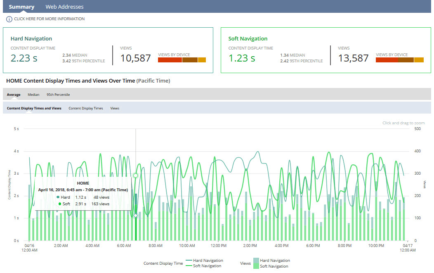Switch to the Median tab
This screenshot has width=434, height=273.
click(33, 94)
